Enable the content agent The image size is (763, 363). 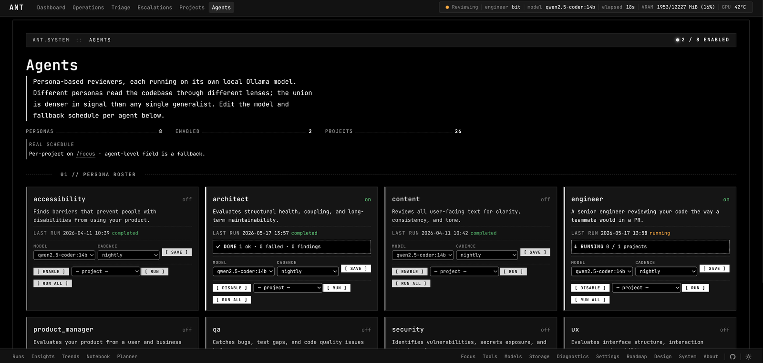pyautogui.click(x=410, y=272)
